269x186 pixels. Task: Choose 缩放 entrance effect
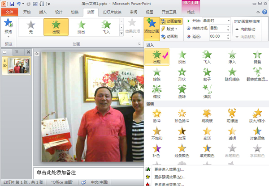click(157, 92)
